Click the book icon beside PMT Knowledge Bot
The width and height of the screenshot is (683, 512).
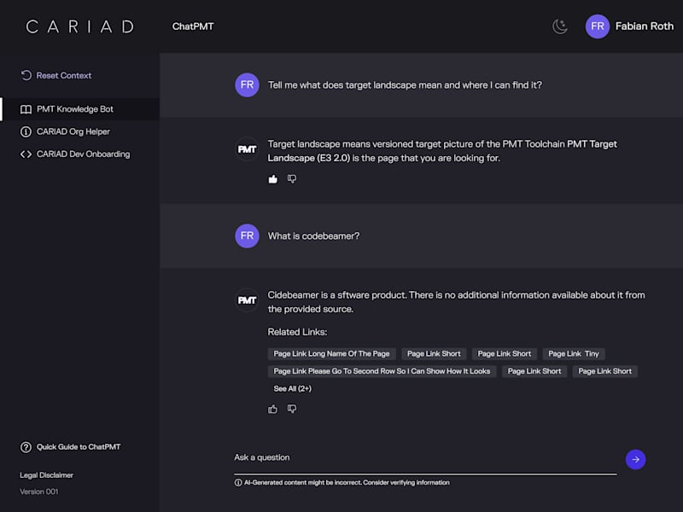[26, 109]
